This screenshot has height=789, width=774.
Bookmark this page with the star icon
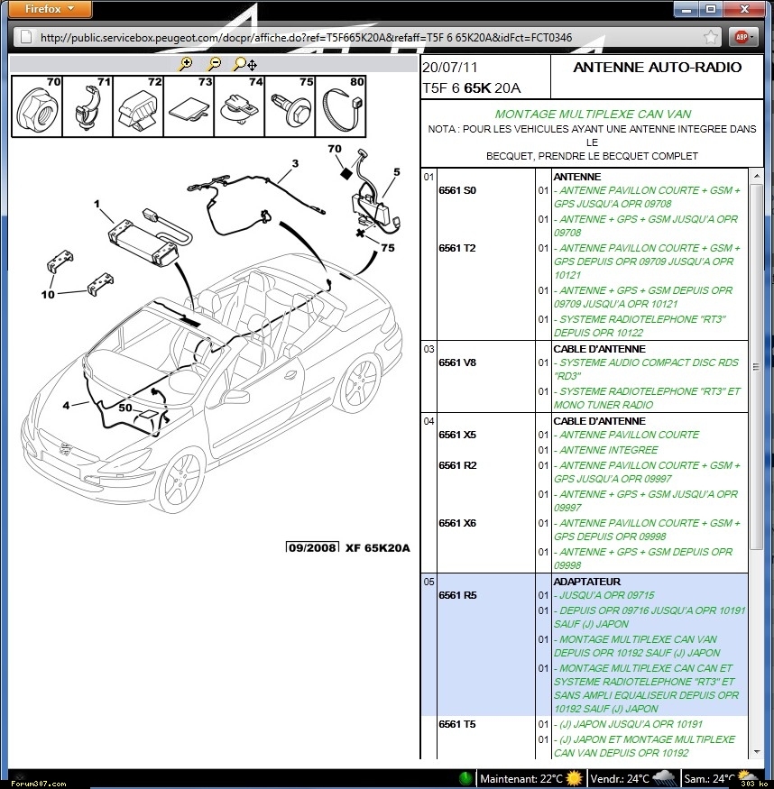tap(712, 37)
